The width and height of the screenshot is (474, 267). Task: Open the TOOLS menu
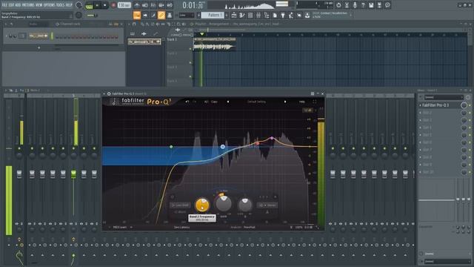point(60,5)
